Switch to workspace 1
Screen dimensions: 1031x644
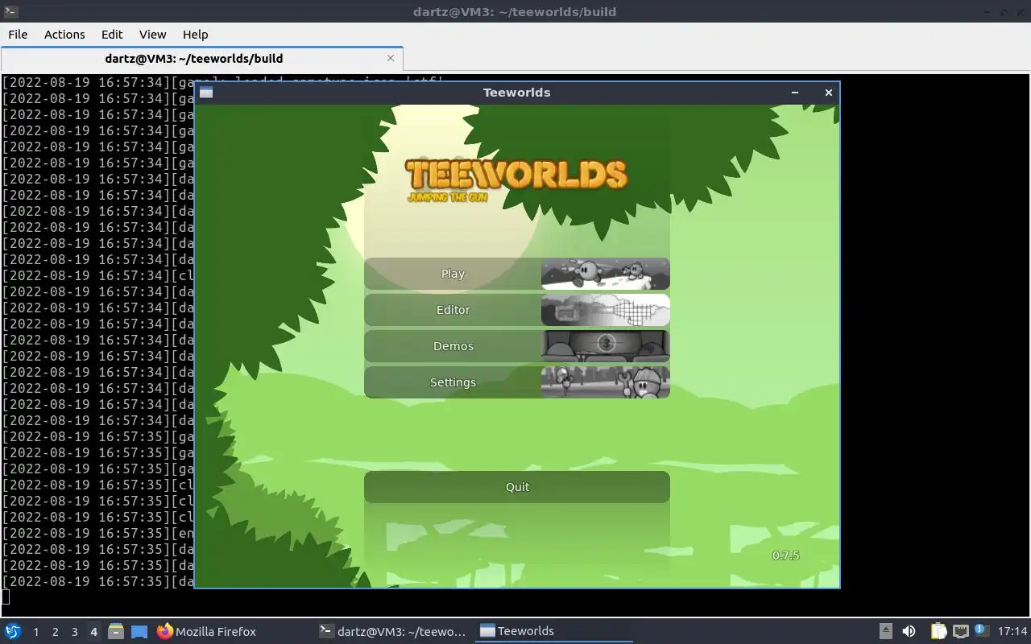pos(35,632)
